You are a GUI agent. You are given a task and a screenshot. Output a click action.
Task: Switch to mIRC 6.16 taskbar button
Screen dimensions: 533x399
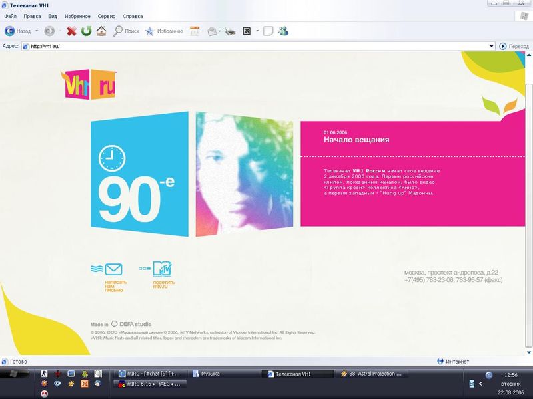pyautogui.click(x=149, y=384)
